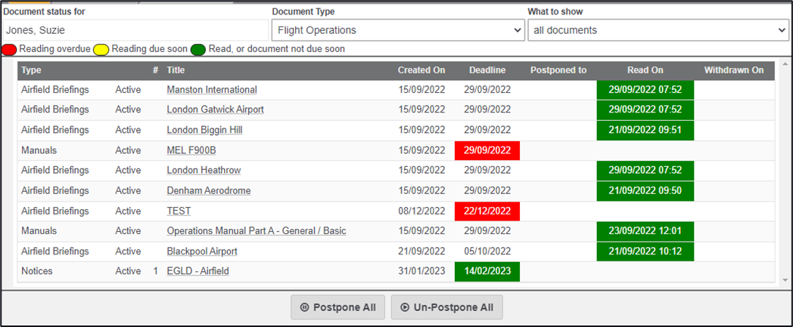This screenshot has width=793, height=327.
Task: Expand the What to show dropdown
Action: 658,30
